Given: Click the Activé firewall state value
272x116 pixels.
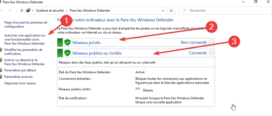Looking at the screenshot, I should coord(140,72).
